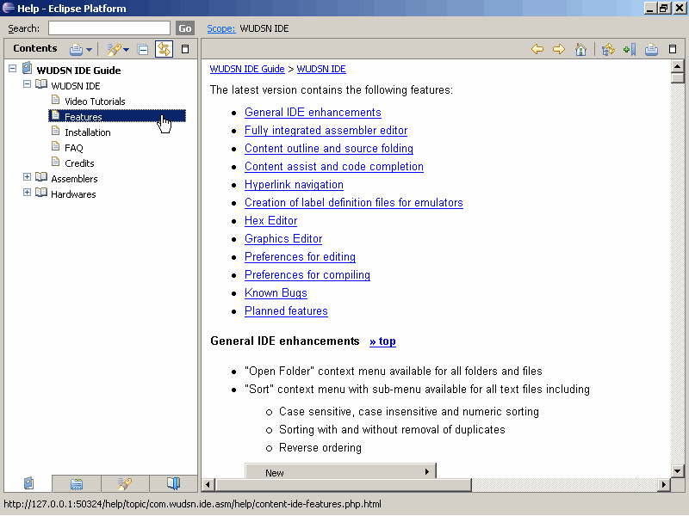Click the Print Page icon in content toolbar
Screen dimensions: 689x516
tap(651, 49)
